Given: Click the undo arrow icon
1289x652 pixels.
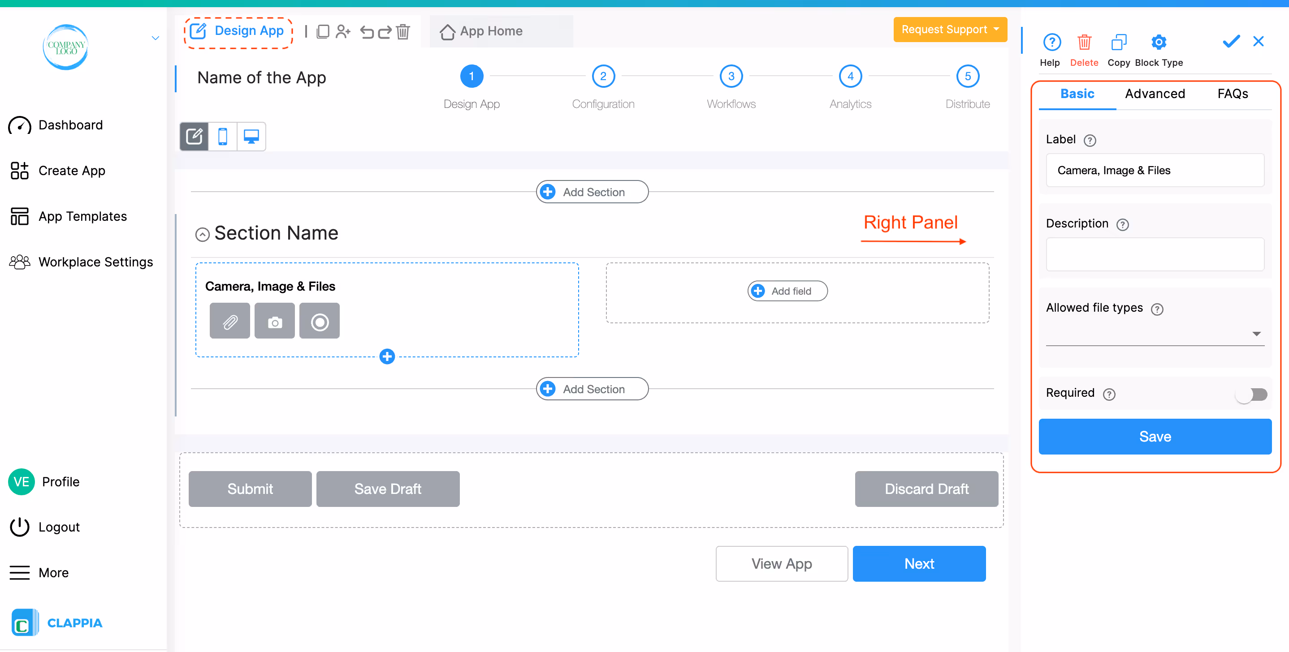Looking at the screenshot, I should (x=367, y=32).
